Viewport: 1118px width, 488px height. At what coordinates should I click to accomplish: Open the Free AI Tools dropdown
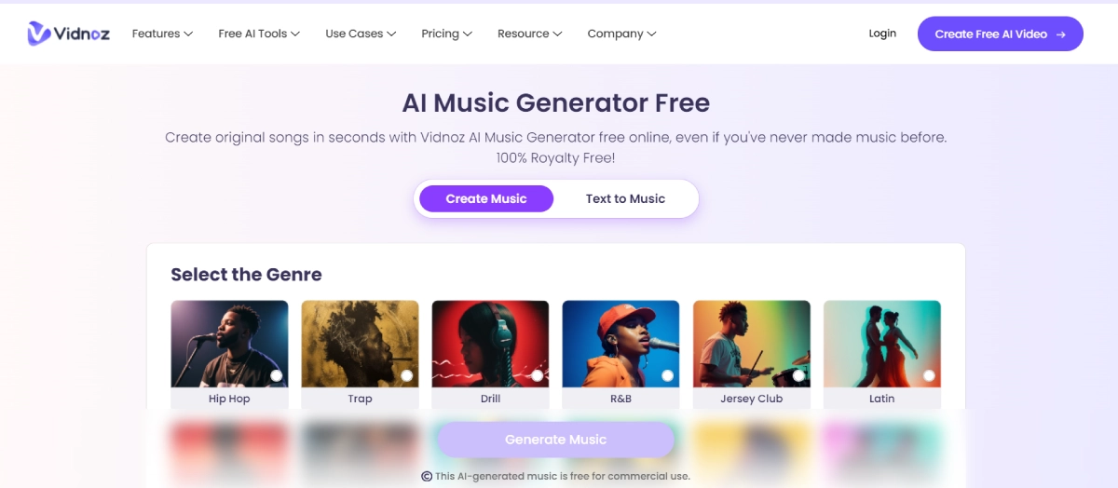(x=259, y=34)
